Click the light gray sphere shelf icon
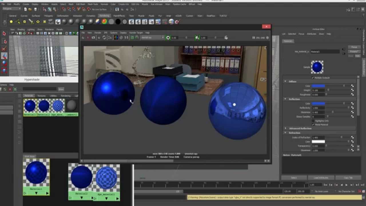366x206 pixels. (111, 21)
